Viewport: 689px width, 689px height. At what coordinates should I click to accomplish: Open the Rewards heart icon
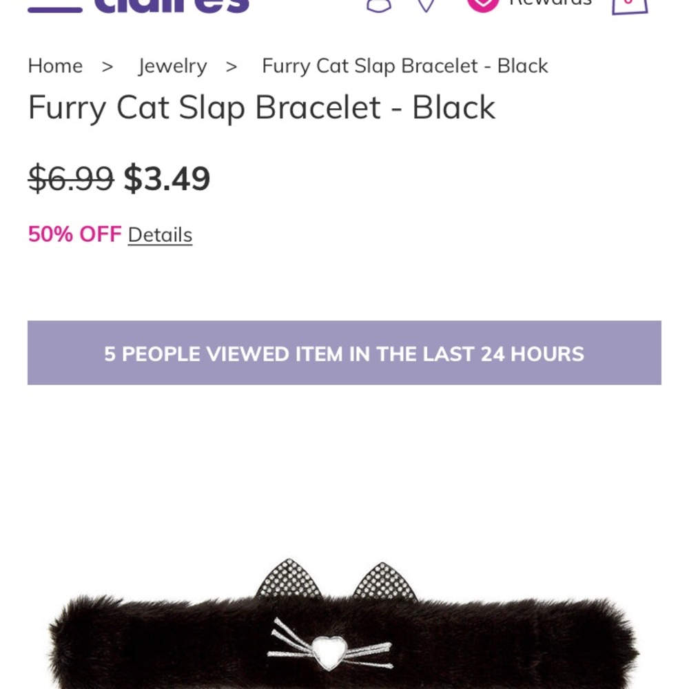(x=482, y=4)
